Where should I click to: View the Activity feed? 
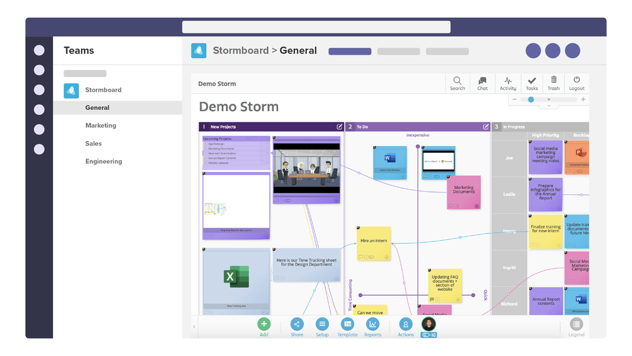pyautogui.click(x=507, y=83)
